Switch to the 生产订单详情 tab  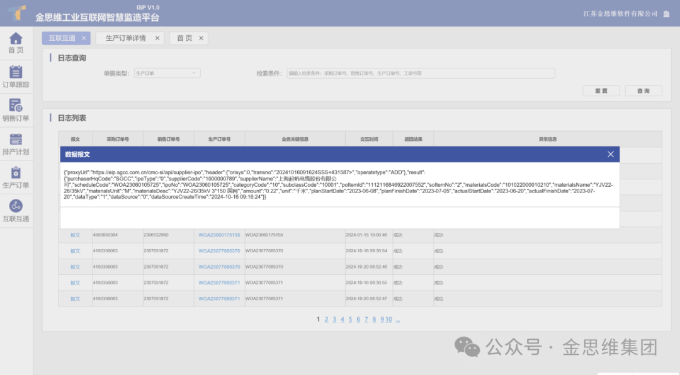click(125, 38)
